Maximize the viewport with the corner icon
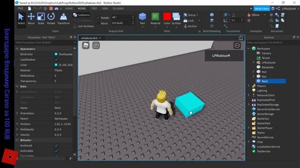The width and height of the screenshot is (300, 168). [240, 38]
